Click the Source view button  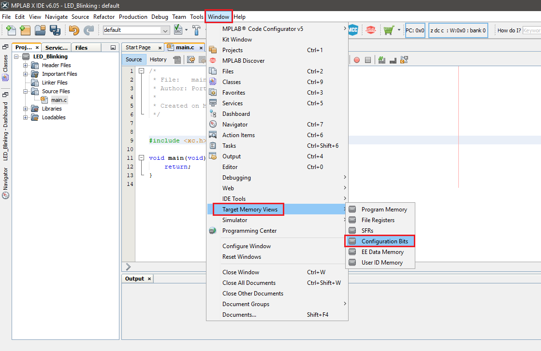pos(134,59)
